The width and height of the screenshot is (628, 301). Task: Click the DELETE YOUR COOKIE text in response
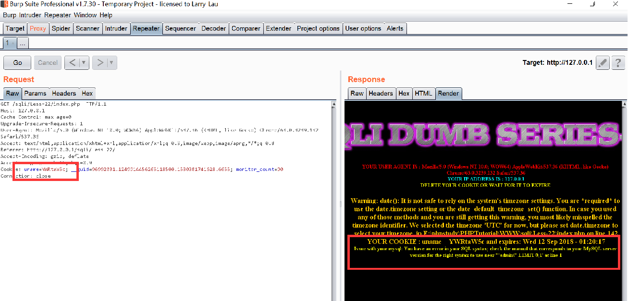pos(485,185)
